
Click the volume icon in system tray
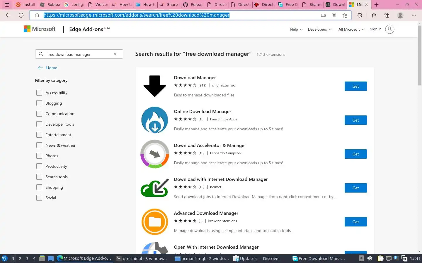click(370, 258)
